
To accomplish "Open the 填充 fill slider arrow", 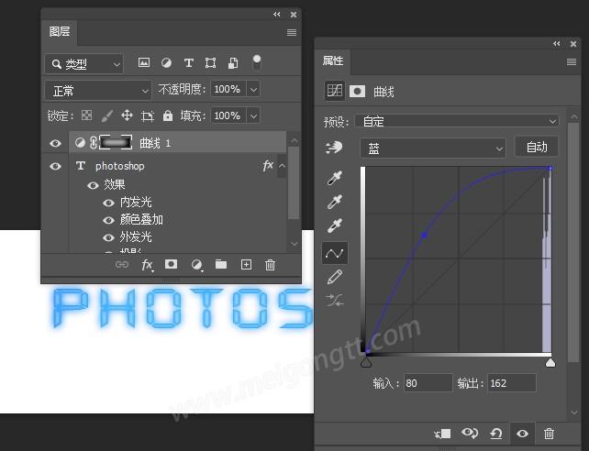I will (x=253, y=115).
